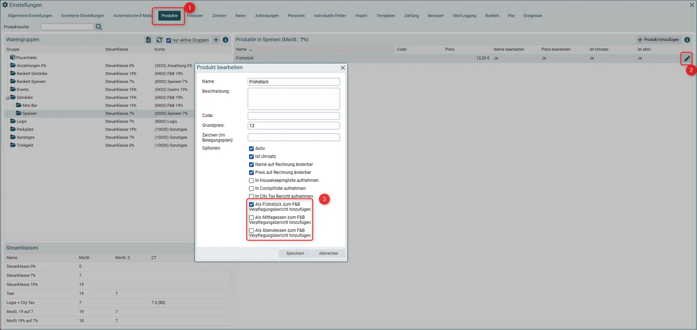Refresh the Warengruppen list
The image size is (697, 330).
(159, 40)
